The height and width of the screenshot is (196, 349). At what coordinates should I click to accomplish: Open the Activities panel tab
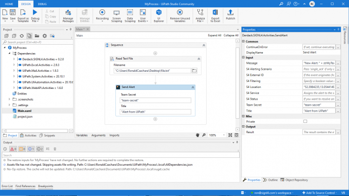coord(28,135)
